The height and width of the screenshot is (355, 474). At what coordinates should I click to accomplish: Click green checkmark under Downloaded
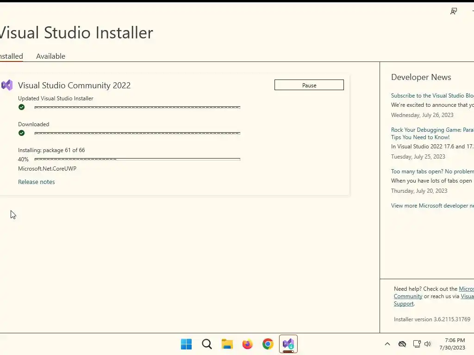coord(21,133)
